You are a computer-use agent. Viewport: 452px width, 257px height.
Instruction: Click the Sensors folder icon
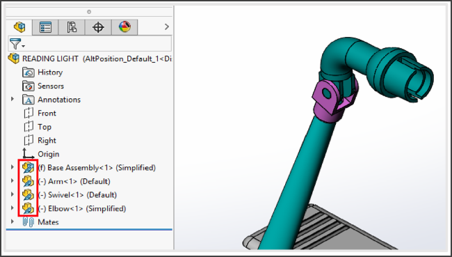29,86
